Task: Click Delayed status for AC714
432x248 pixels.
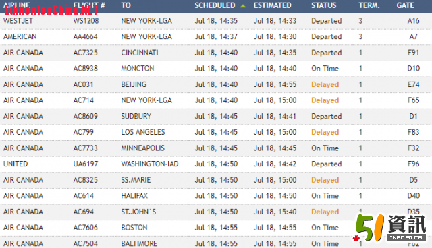Action: tap(325, 100)
